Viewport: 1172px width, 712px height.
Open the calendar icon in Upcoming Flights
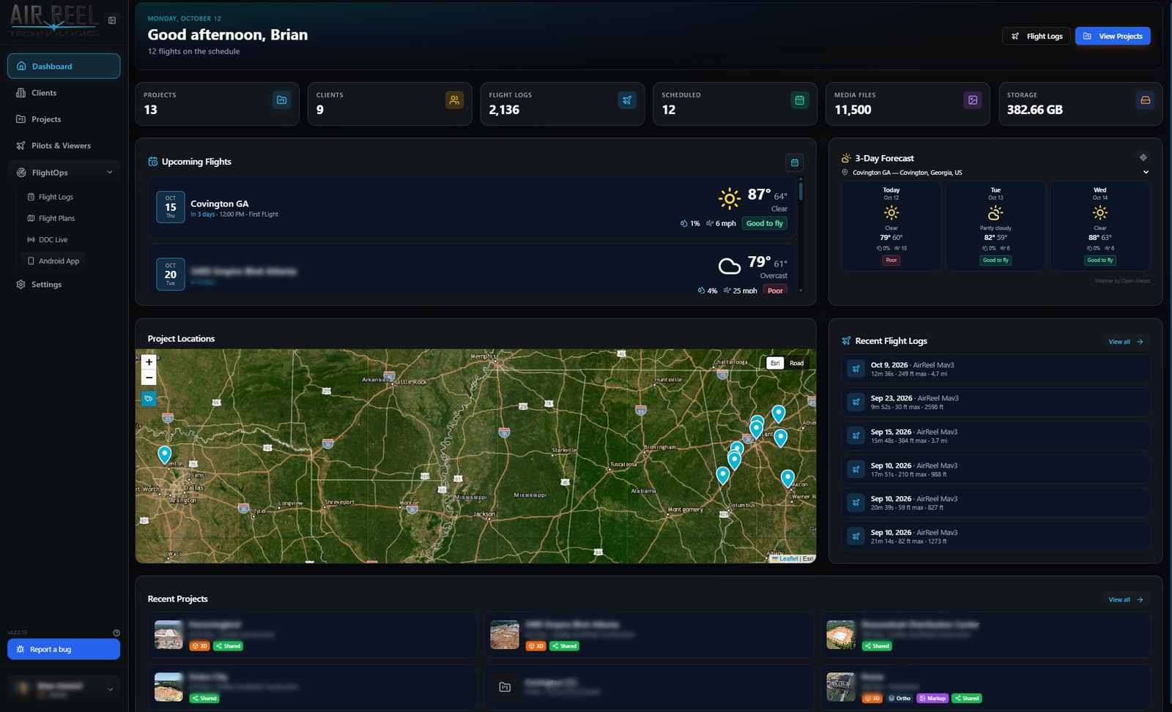point(795,162)
